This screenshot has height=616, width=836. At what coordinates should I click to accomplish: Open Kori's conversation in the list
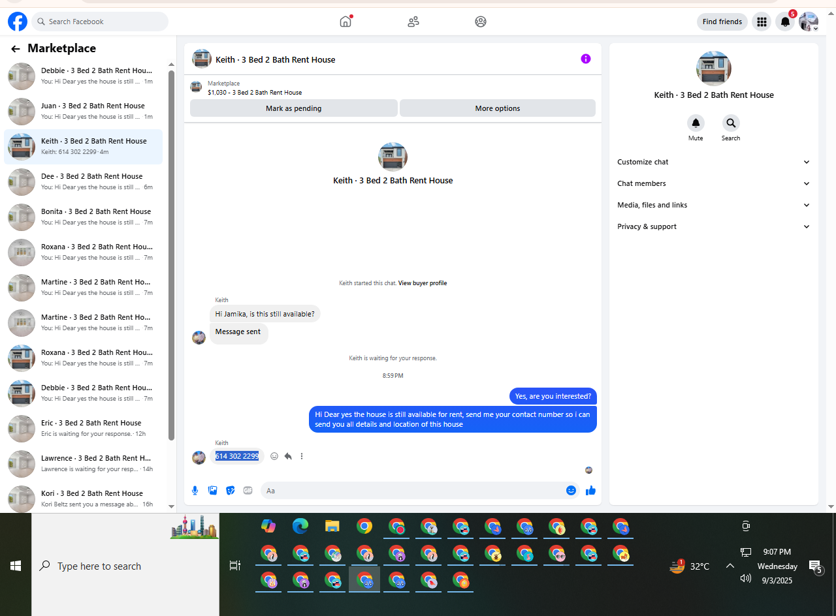point(84,499)
